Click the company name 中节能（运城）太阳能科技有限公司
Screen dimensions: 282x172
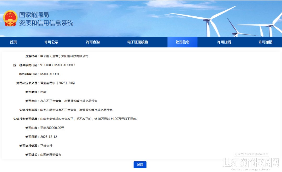[64, 56]
